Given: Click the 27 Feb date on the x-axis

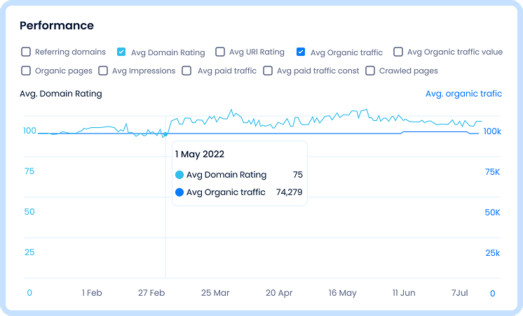Looking at the screenshot, I should tap(152, 293).
